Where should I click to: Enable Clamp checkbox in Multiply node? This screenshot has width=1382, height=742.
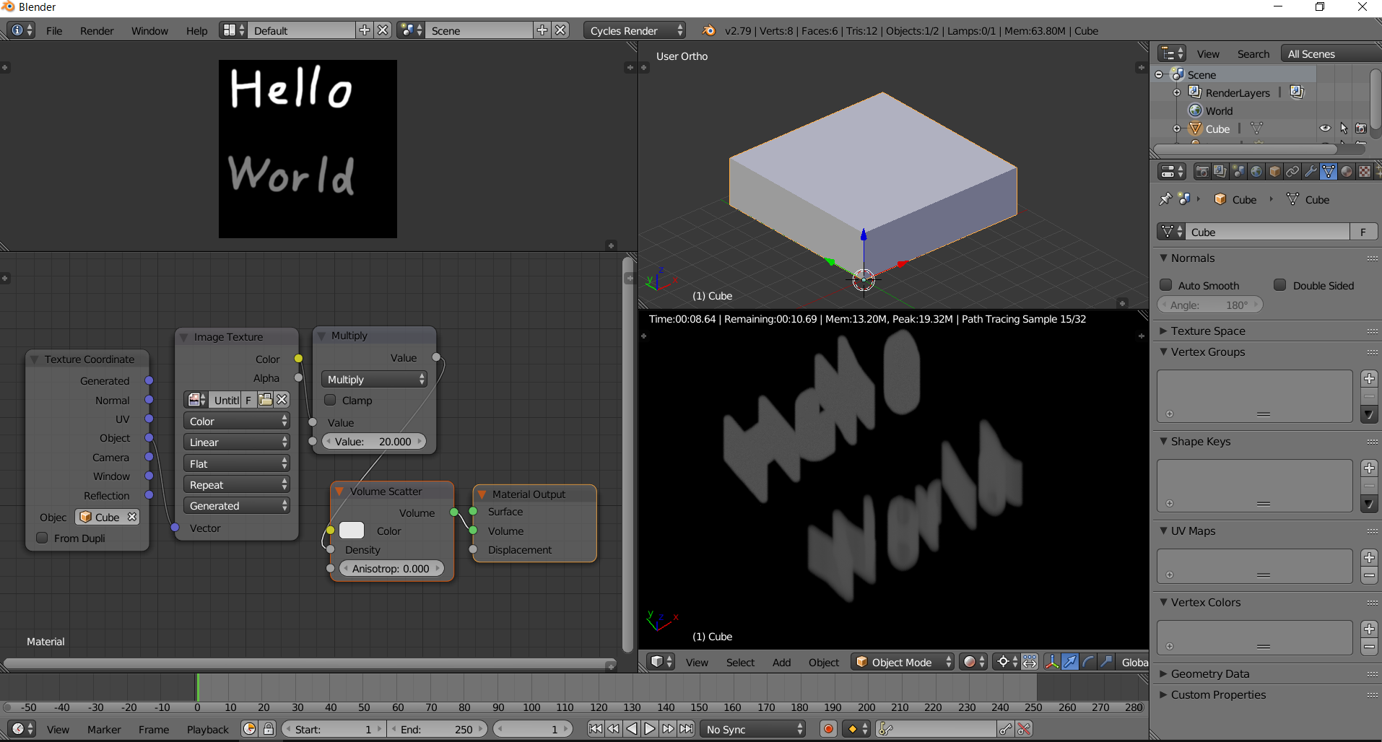[330, 400]
